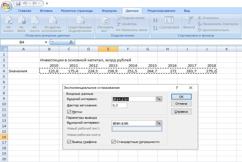The width and height of the screenshot is (242, 162).
Task: Click Выходной интервал range selector icon
Action: coord(159,123)
